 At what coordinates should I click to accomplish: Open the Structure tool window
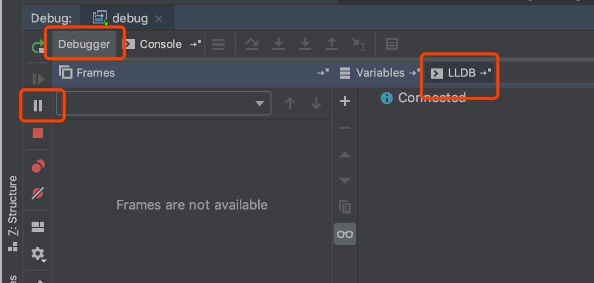(13, 205)
